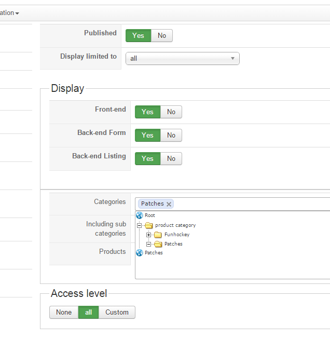
Task: Open the Display limited to dropdown
Action: pyautogui.click(x=182, y=59)
